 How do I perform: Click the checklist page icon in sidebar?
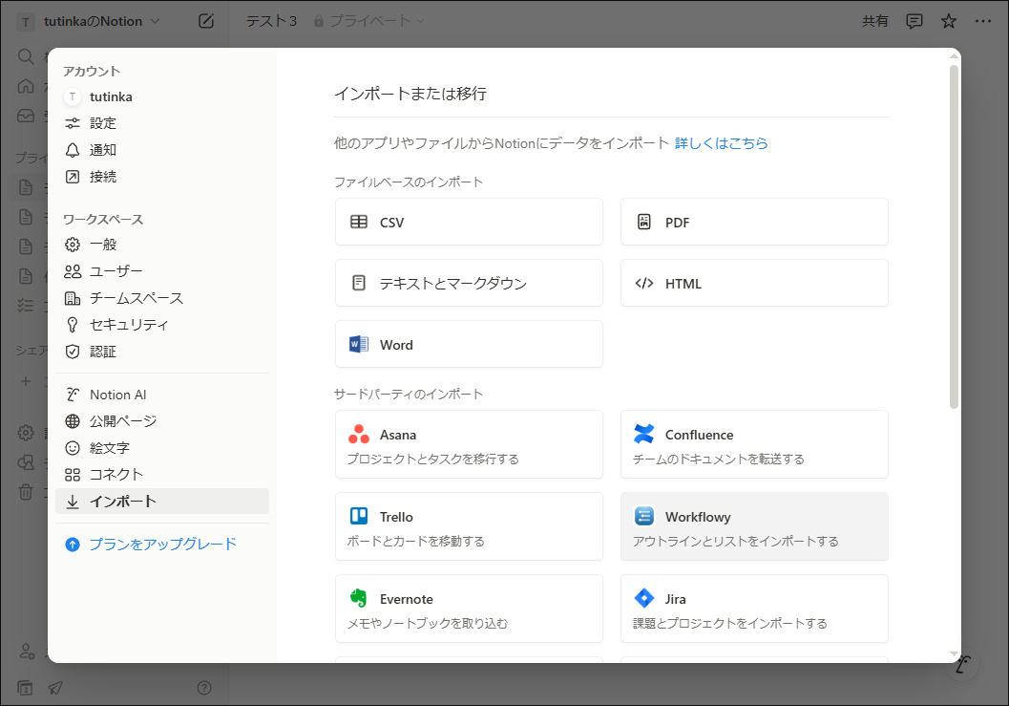tap(26, 306)
